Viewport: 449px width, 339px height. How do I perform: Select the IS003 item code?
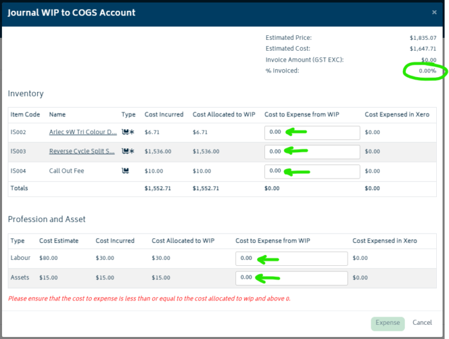18,152
